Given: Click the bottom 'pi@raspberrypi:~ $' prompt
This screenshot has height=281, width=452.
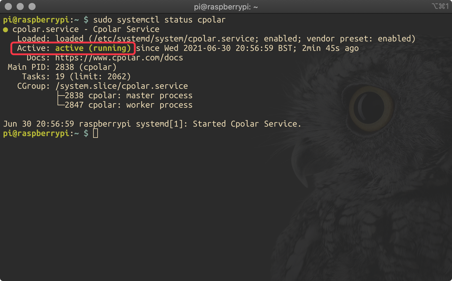Looking at the screenshot, I should [x=46, y=133].
